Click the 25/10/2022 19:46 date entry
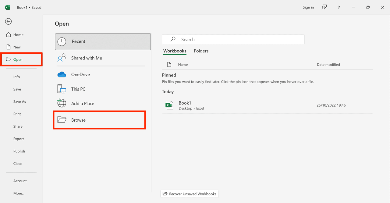This screenshot has width=390, height=203. point(331,105)
